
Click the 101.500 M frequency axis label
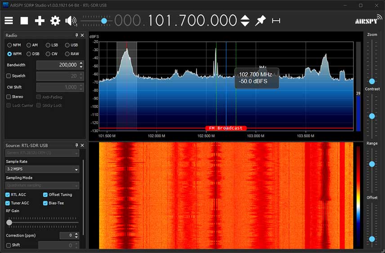pos(107,136)
